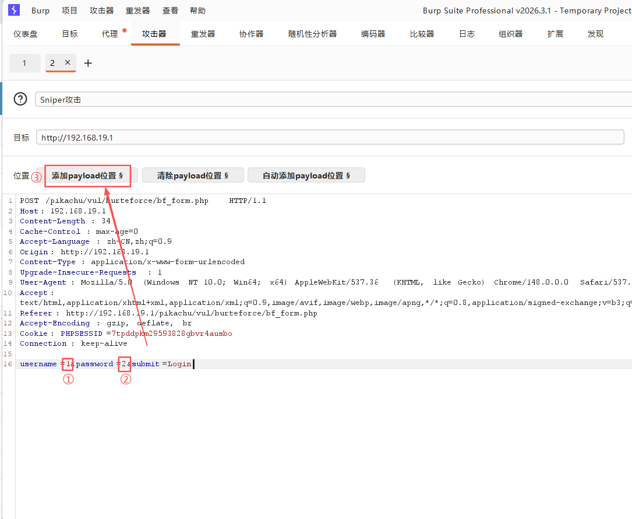Image resolution: width=632 pixels, height=519 pixels.
Task: Switch to the 协作器 tab
Action: click(251, 34)
